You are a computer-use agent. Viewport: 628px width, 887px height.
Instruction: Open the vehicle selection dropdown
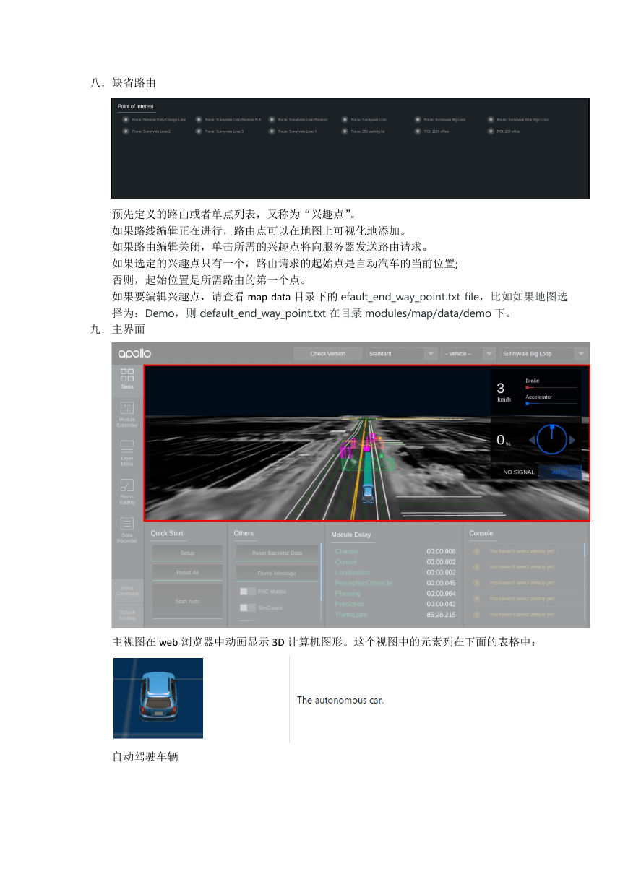tap(468, 354)
